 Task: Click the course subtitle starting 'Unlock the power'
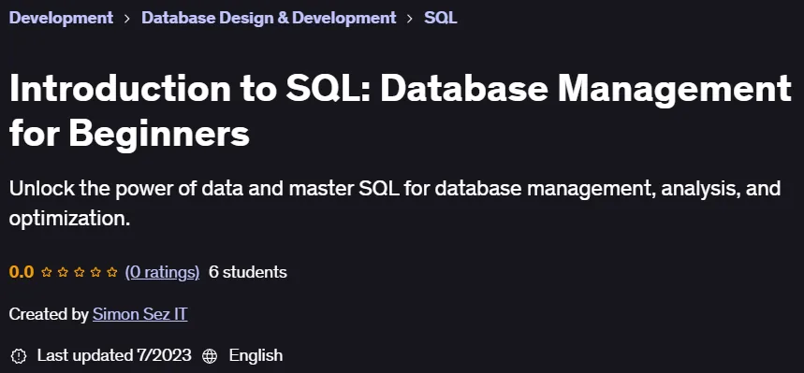pos(395,204)
